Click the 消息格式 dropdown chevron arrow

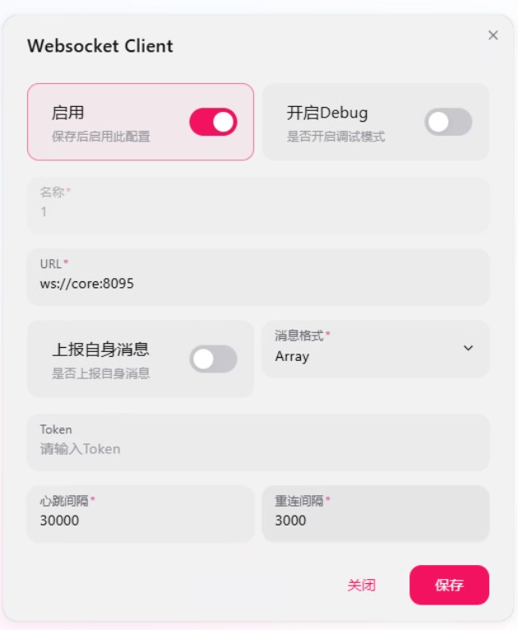coord(468,348)
